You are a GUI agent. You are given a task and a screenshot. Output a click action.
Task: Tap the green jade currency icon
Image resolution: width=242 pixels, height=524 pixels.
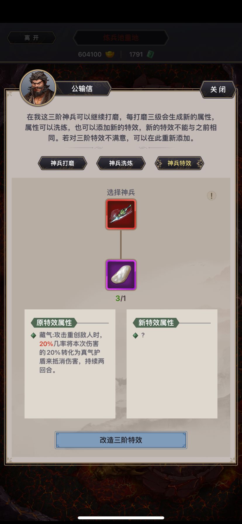(150, 54)
